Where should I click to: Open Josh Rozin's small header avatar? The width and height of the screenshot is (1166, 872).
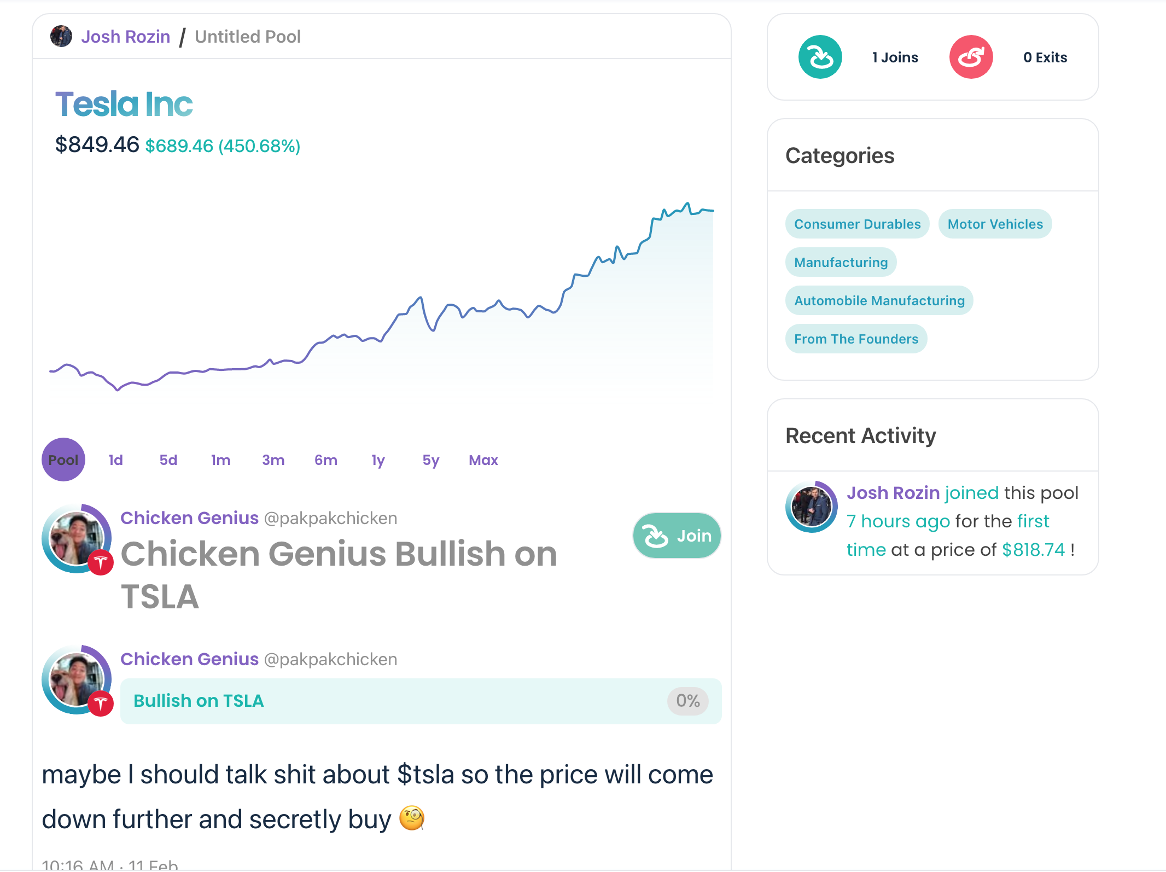point(61,37)
